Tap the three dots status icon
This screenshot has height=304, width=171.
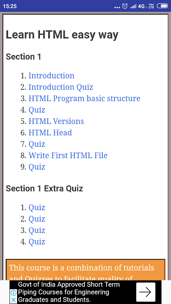click(x=117, y=8)
